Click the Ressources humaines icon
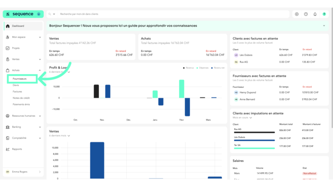The height and width of the screenshot is (187, 333). [x=8, y=116]
